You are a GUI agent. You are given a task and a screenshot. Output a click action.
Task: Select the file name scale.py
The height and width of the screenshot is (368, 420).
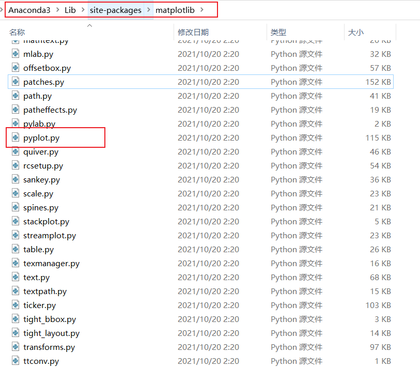click(38, 194)
